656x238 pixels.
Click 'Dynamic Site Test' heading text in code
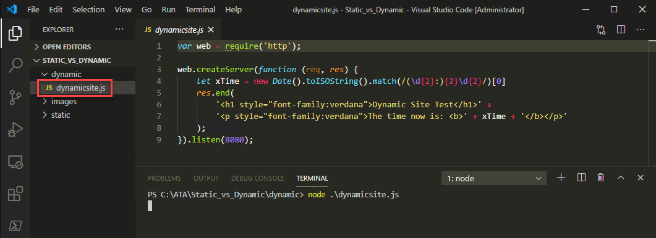pos(413,104)
